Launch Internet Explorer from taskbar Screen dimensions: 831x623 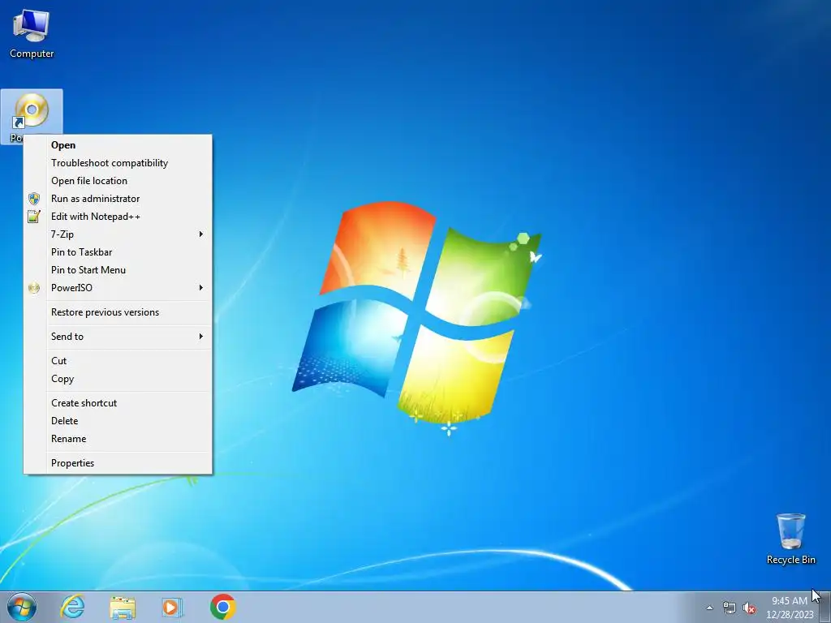(x=72, y=607)
